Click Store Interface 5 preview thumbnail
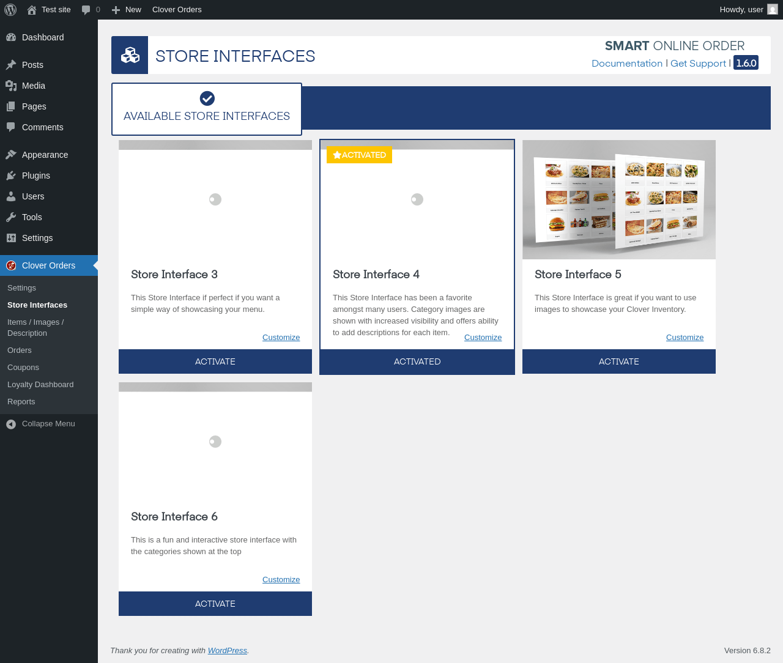The height and width of the screenshot is (663, 783). click(x=619, y=199)
